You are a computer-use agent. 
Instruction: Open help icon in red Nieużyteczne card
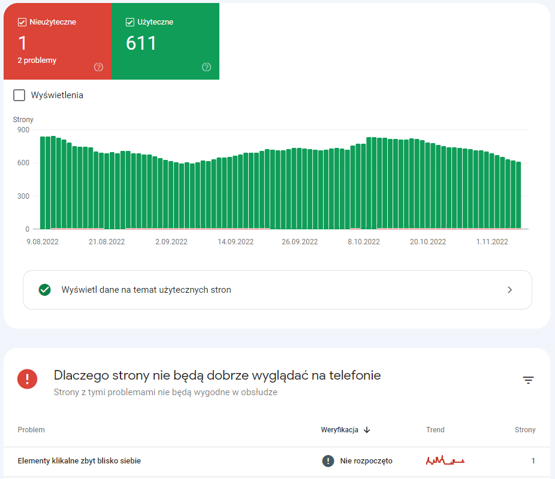point(98,67)
